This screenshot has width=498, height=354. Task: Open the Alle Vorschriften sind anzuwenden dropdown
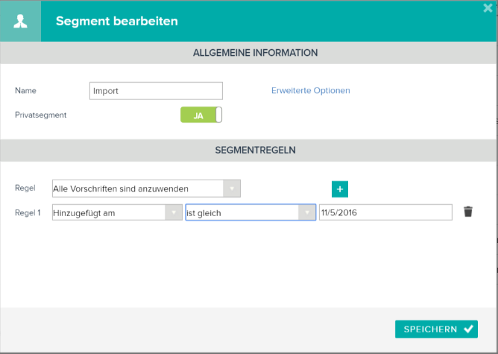[x=146, y=189]
